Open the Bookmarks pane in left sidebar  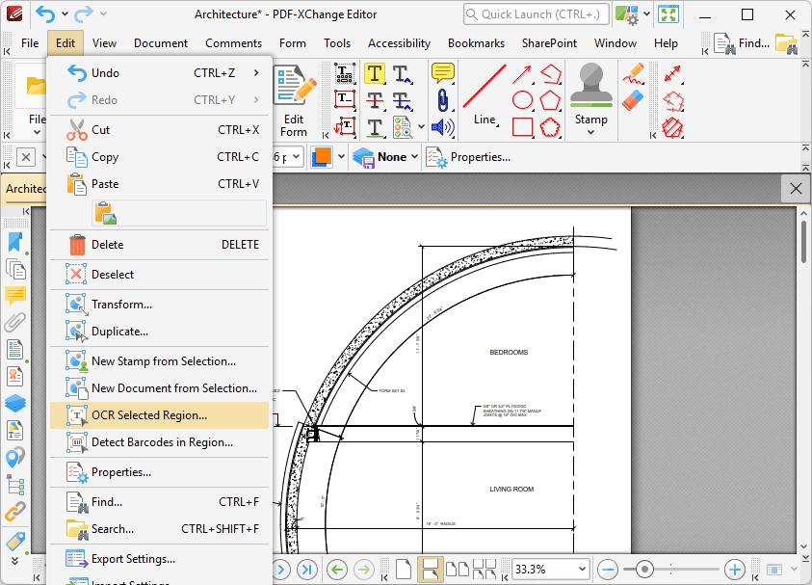(x=14, y=242)
